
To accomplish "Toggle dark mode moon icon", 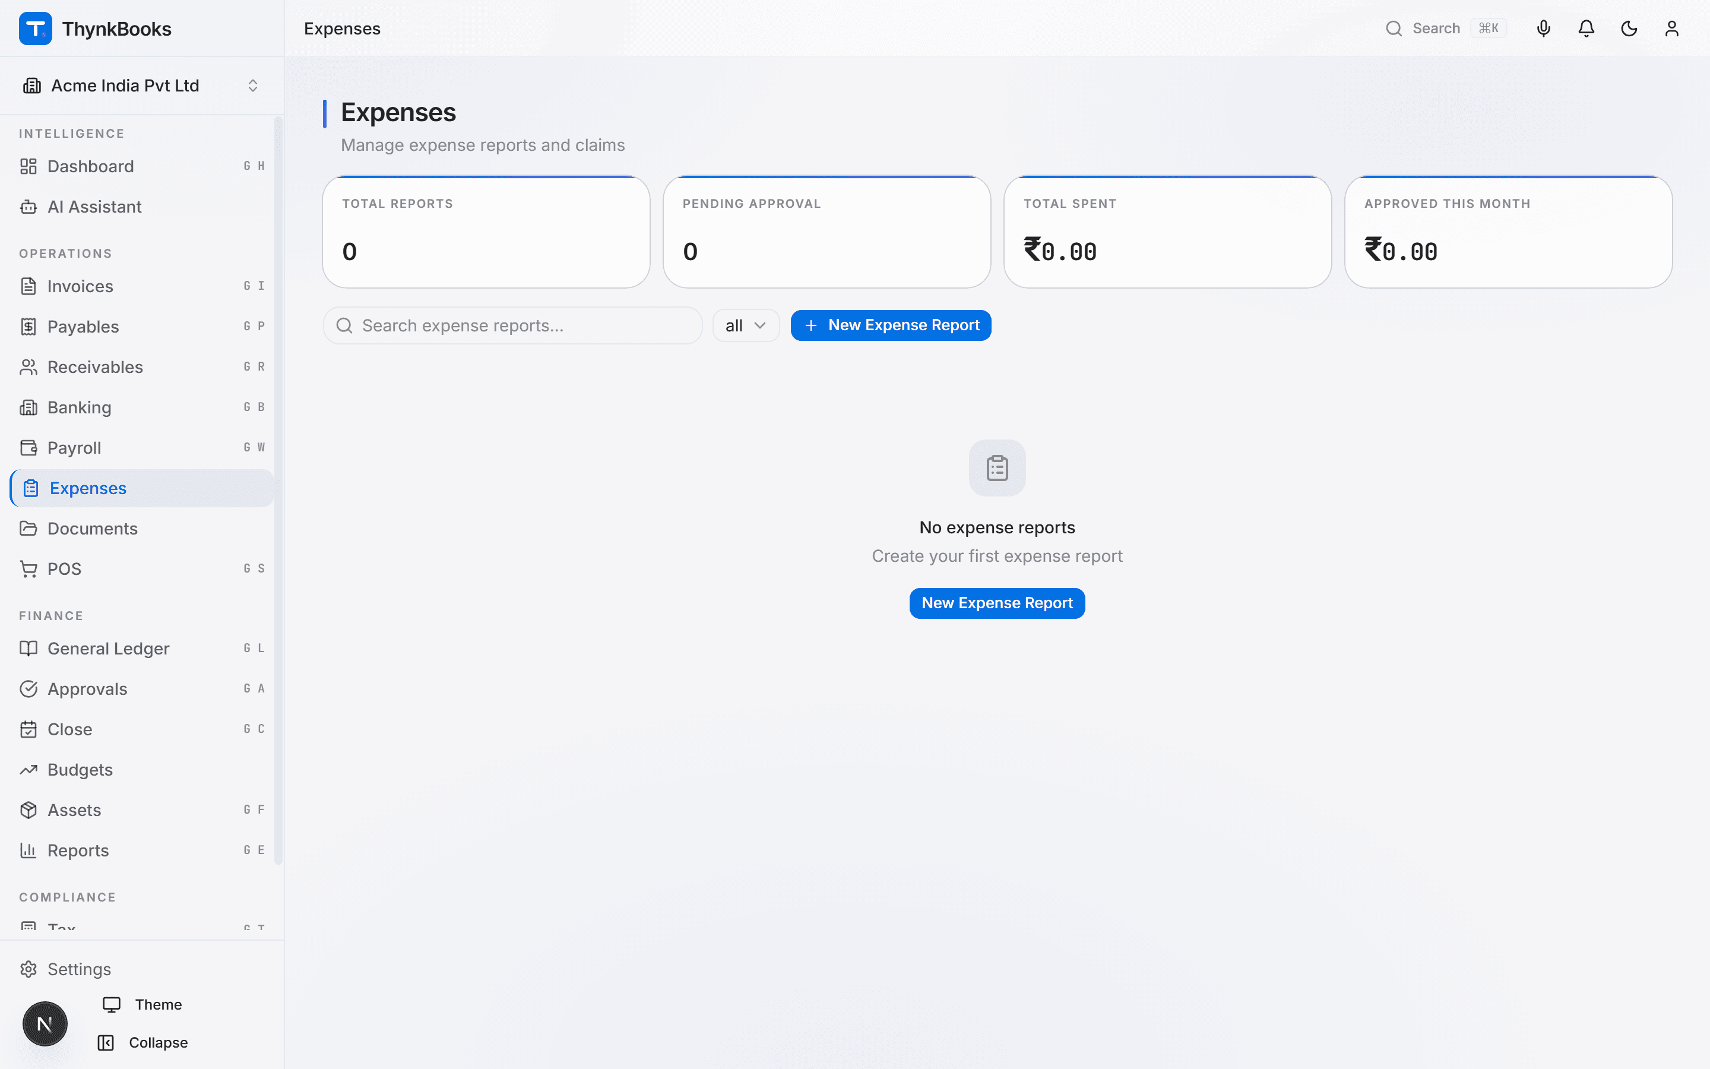I will 1629,29.
